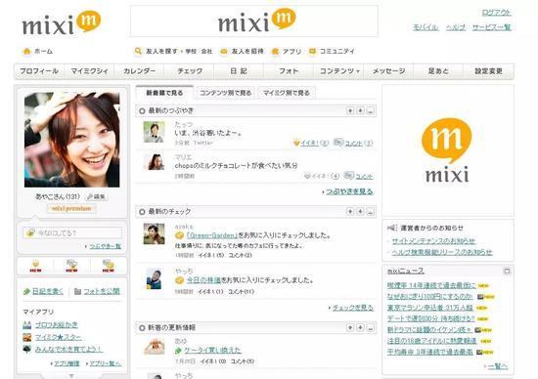Click the first app icon under マイアプリ

pyautogui.click(x=26, y=325)
